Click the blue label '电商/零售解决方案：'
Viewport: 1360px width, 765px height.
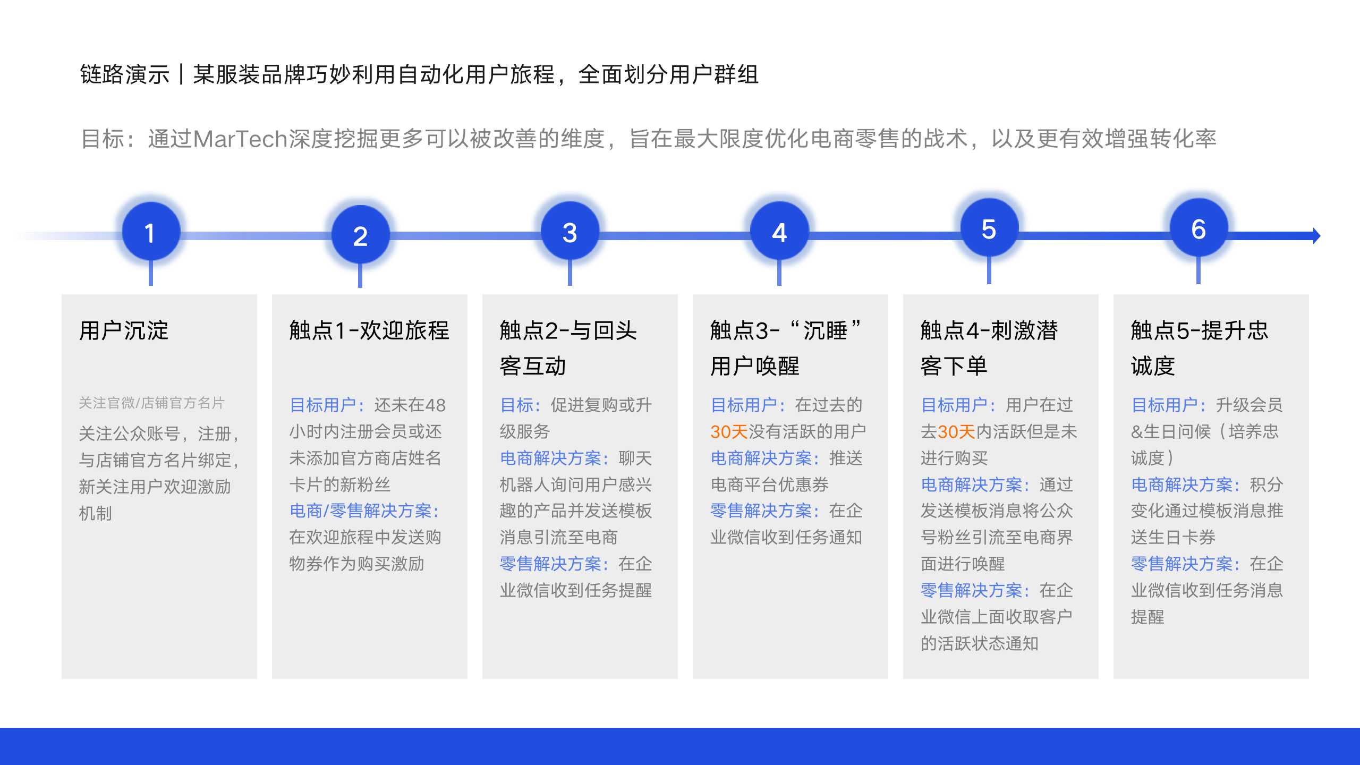pos(365,511)
